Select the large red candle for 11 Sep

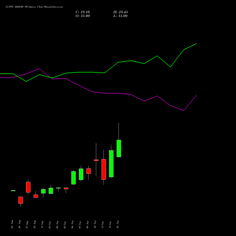click(104, 169)
